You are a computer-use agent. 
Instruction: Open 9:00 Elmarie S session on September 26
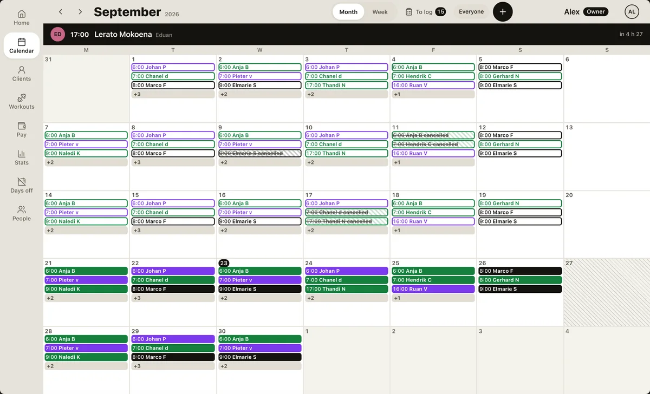[x=519, y=289]
